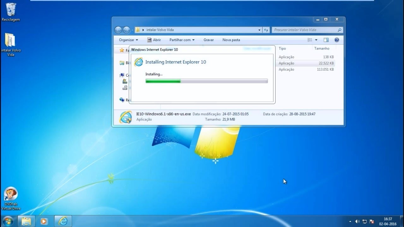Screen dimensions: 404x227
Task: Toggle the preview pane button
Action: (x=326, y=40)
